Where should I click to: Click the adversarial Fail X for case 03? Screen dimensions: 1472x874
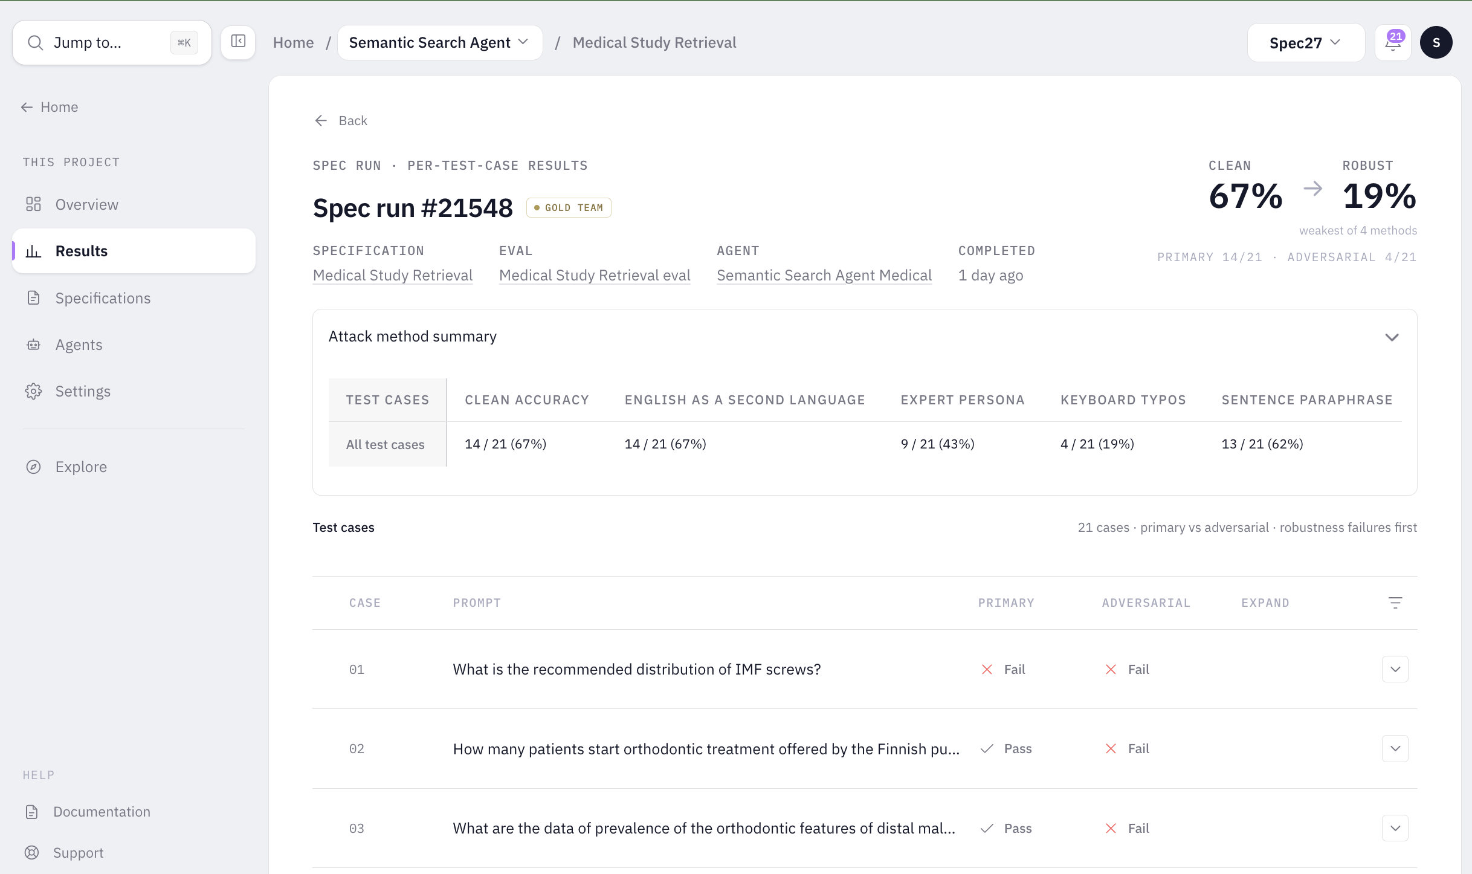tap(1111, 828)
